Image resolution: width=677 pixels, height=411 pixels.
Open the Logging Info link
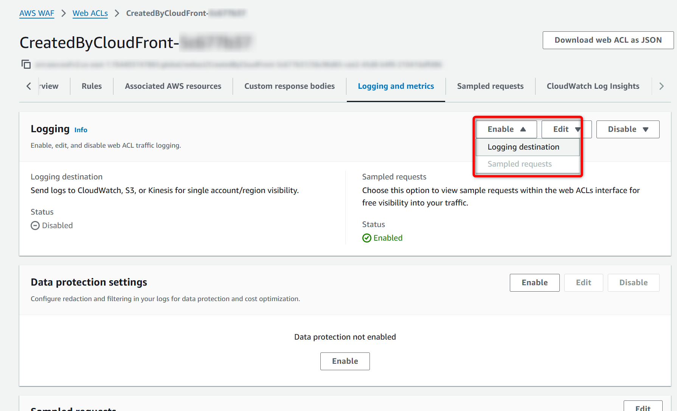(81, 130)
